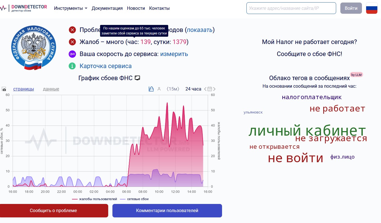This screenshot has height=223, width=381.
Task: Click the person icon above chart
Action: click(x=159, y=89)
